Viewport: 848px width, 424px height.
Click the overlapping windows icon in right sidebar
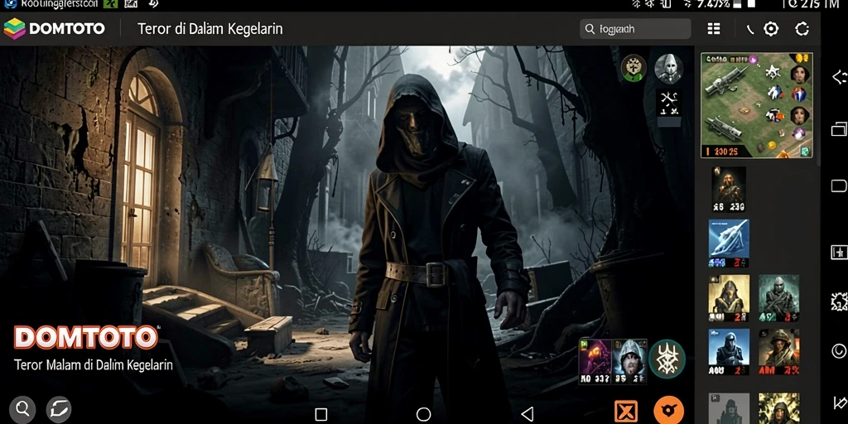[839, 128]
